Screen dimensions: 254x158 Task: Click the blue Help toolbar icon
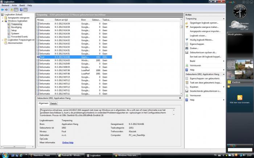coord(20,10)
